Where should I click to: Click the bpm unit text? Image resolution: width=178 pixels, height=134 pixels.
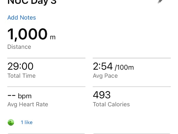tap(25, 96)
